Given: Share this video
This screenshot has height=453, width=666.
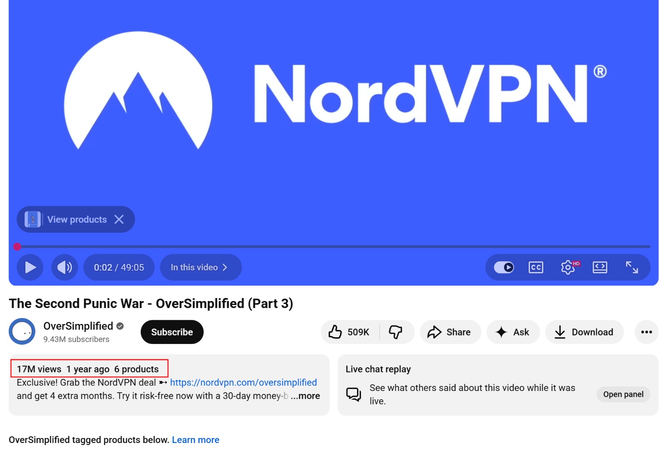Looking at the screenshot, I should 450,332.
